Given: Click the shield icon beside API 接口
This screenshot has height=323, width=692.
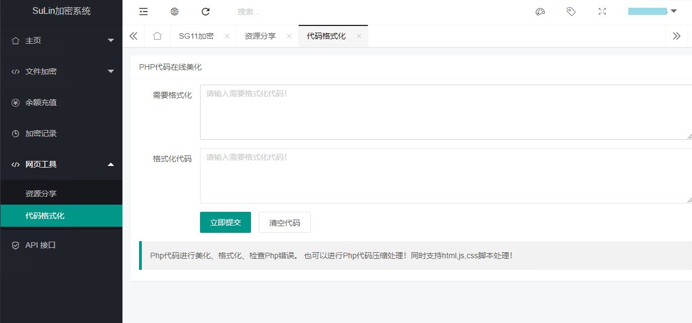Looking at the screenshot, I should click(x=16, y=245).
